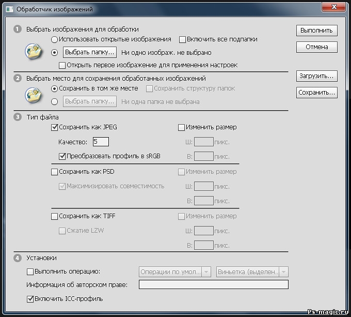
Task: Close the Image Processor dialog window
Action: (333, 7)
